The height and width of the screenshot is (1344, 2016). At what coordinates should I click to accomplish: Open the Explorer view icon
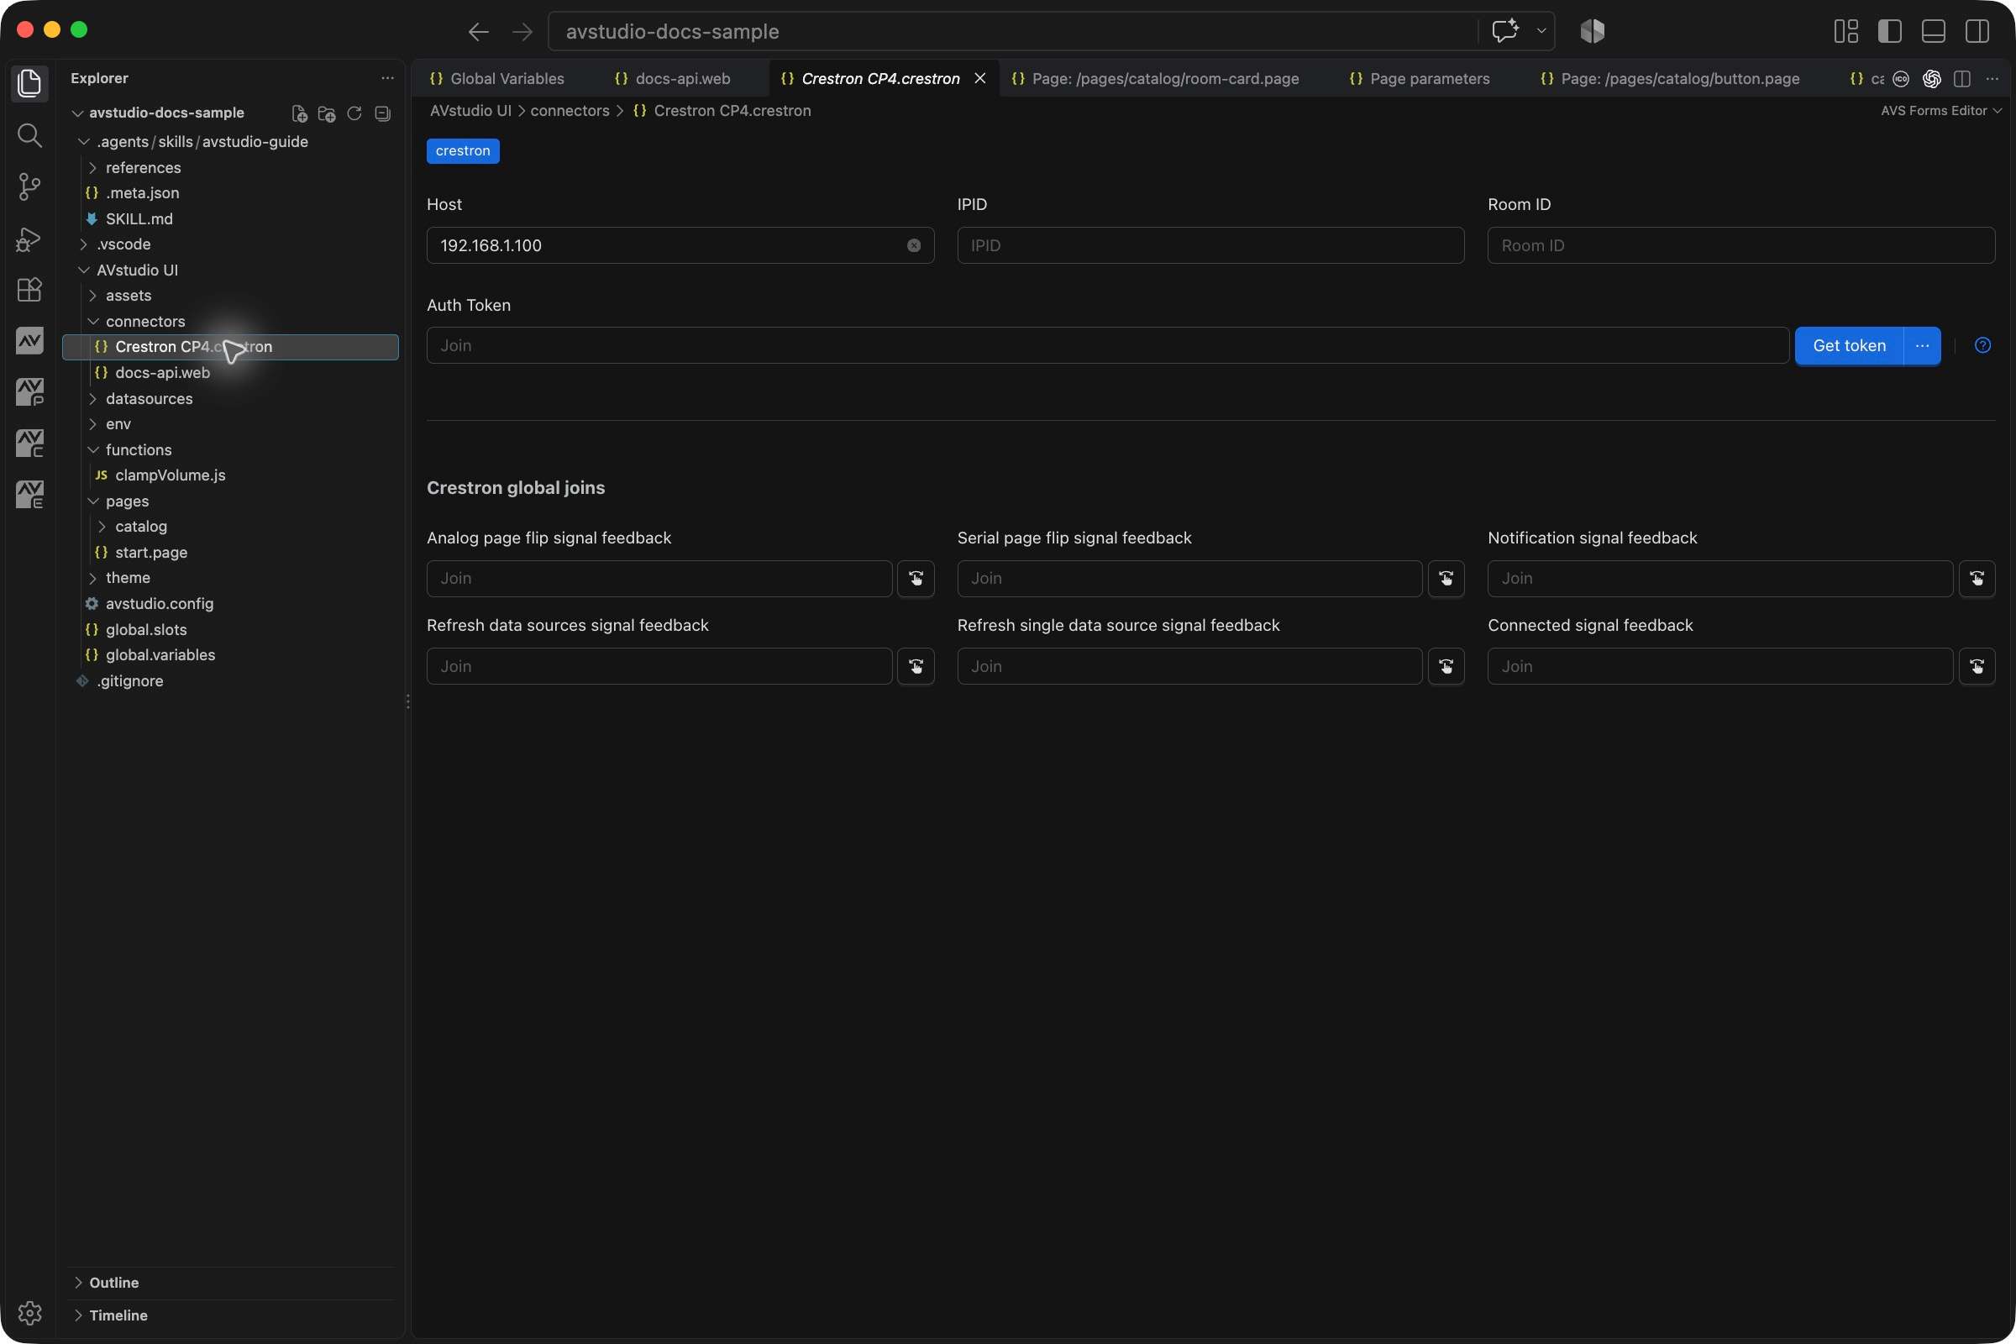[x=30, y=83]
